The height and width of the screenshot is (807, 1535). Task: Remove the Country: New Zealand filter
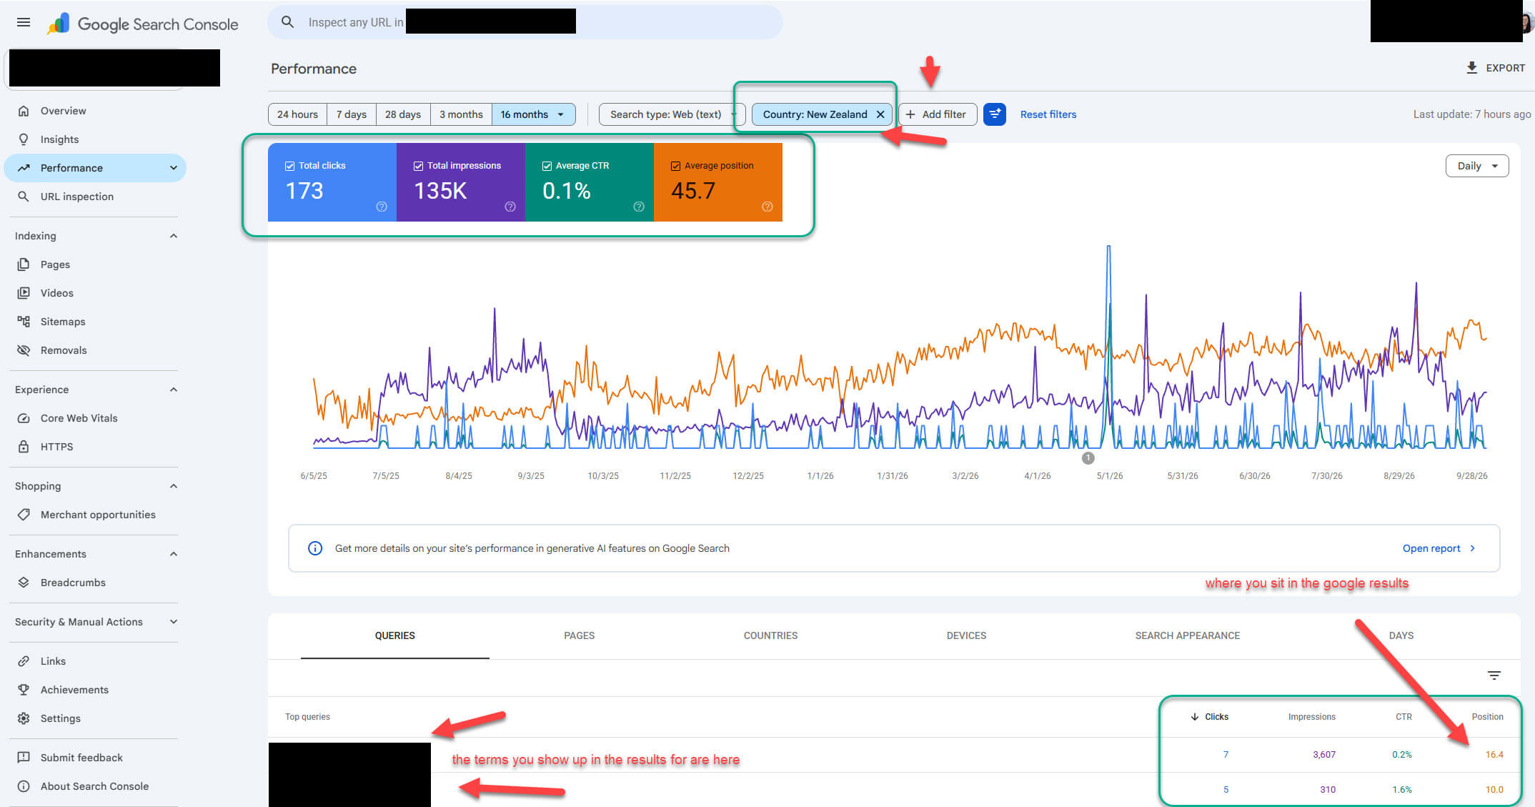pyautogui.click(x=880, y=114)
